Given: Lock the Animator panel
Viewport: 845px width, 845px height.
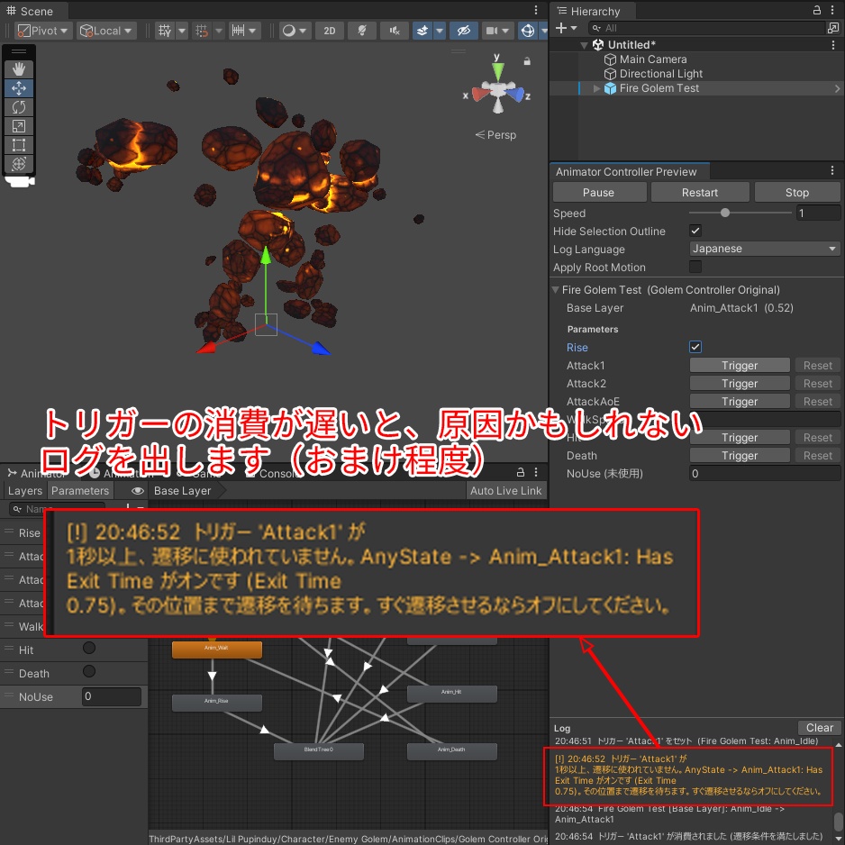Looking at the screenshot, I should [x=520, y=473].
